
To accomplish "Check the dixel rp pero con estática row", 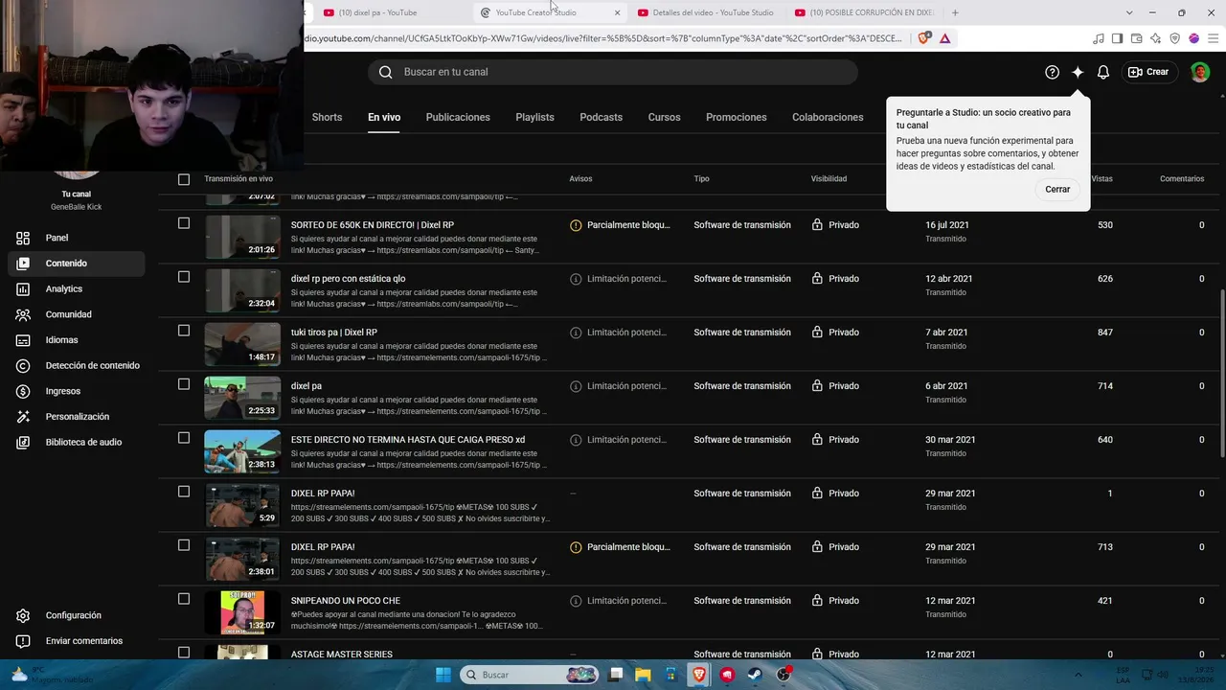I will click(184, 277).
